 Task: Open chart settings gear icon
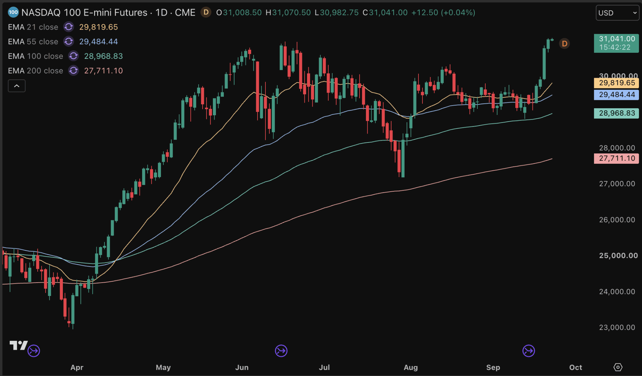click(x=618, y=367)
